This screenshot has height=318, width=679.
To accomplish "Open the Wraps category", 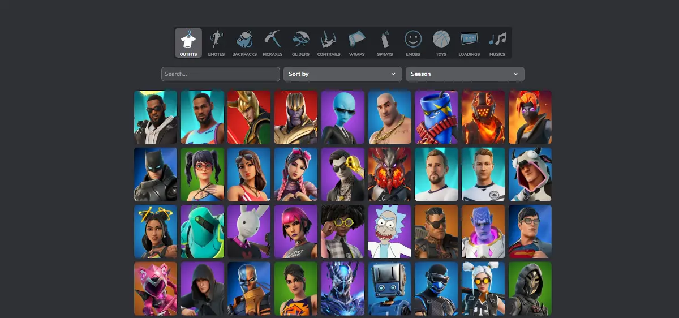I will 356,43.
